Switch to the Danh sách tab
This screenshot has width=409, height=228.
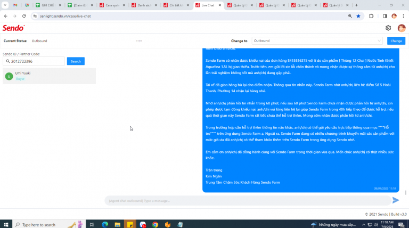[x=144, y=5]
